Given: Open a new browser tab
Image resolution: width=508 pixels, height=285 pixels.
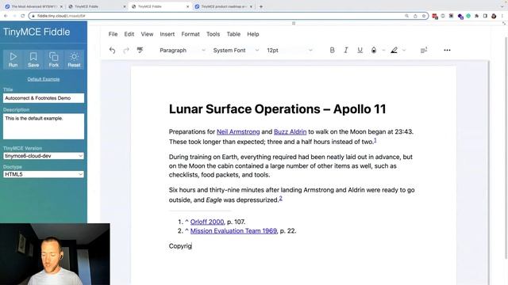Looking at the screenshot, I should pos(261,6).
